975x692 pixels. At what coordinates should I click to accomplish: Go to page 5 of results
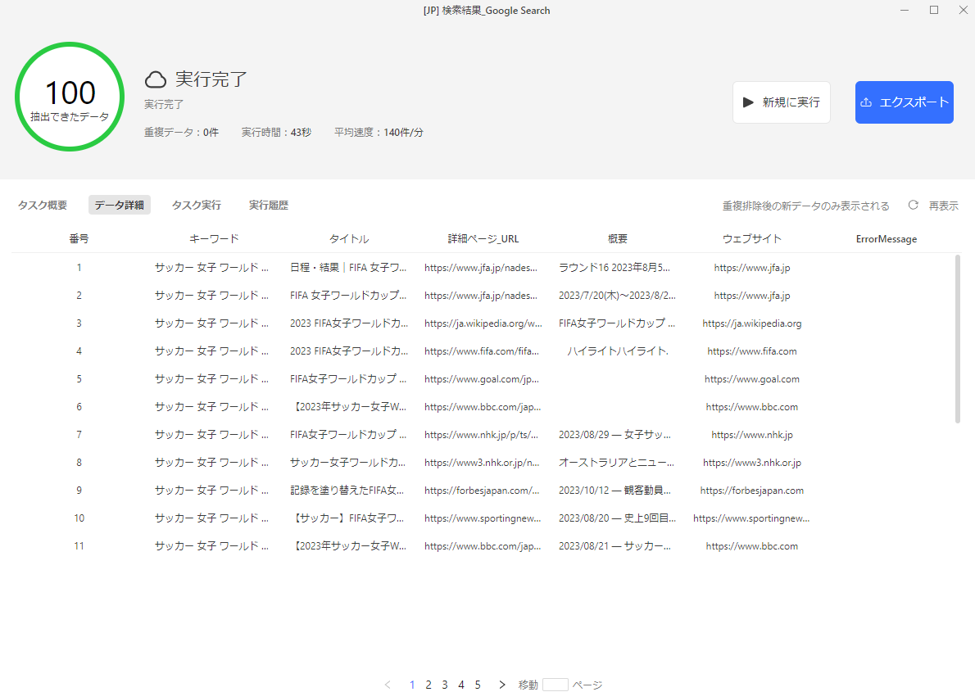pos(478,685)
